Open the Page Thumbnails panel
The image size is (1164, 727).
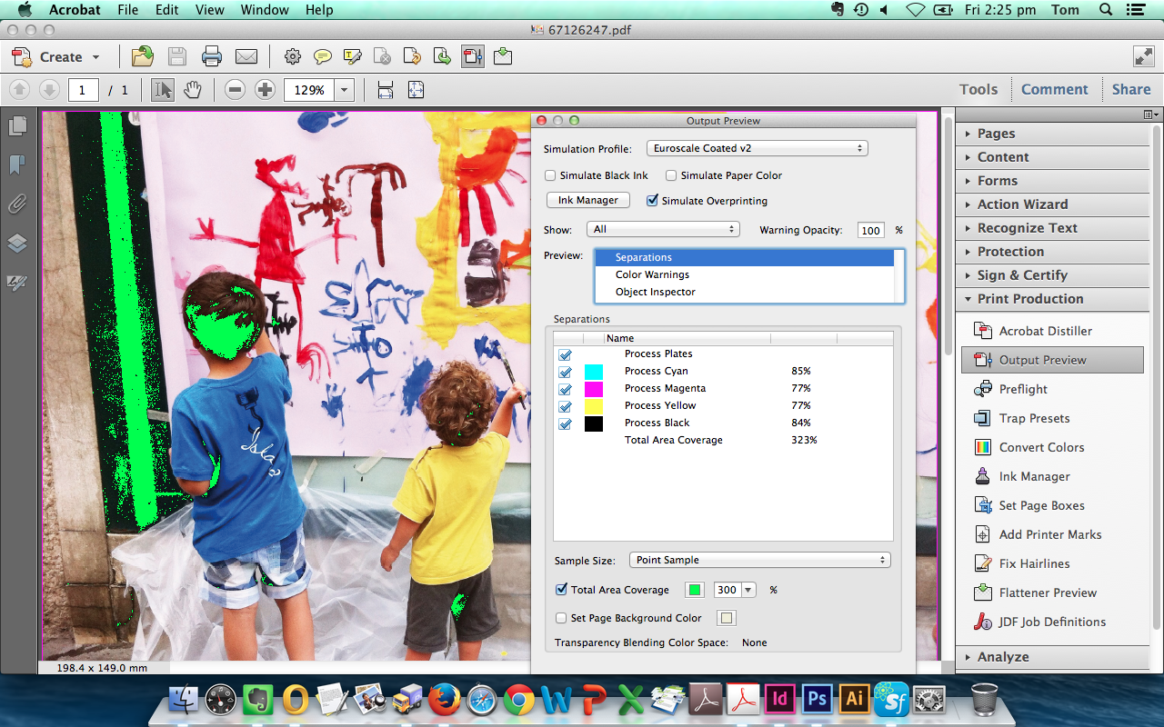tap(17, 126)
